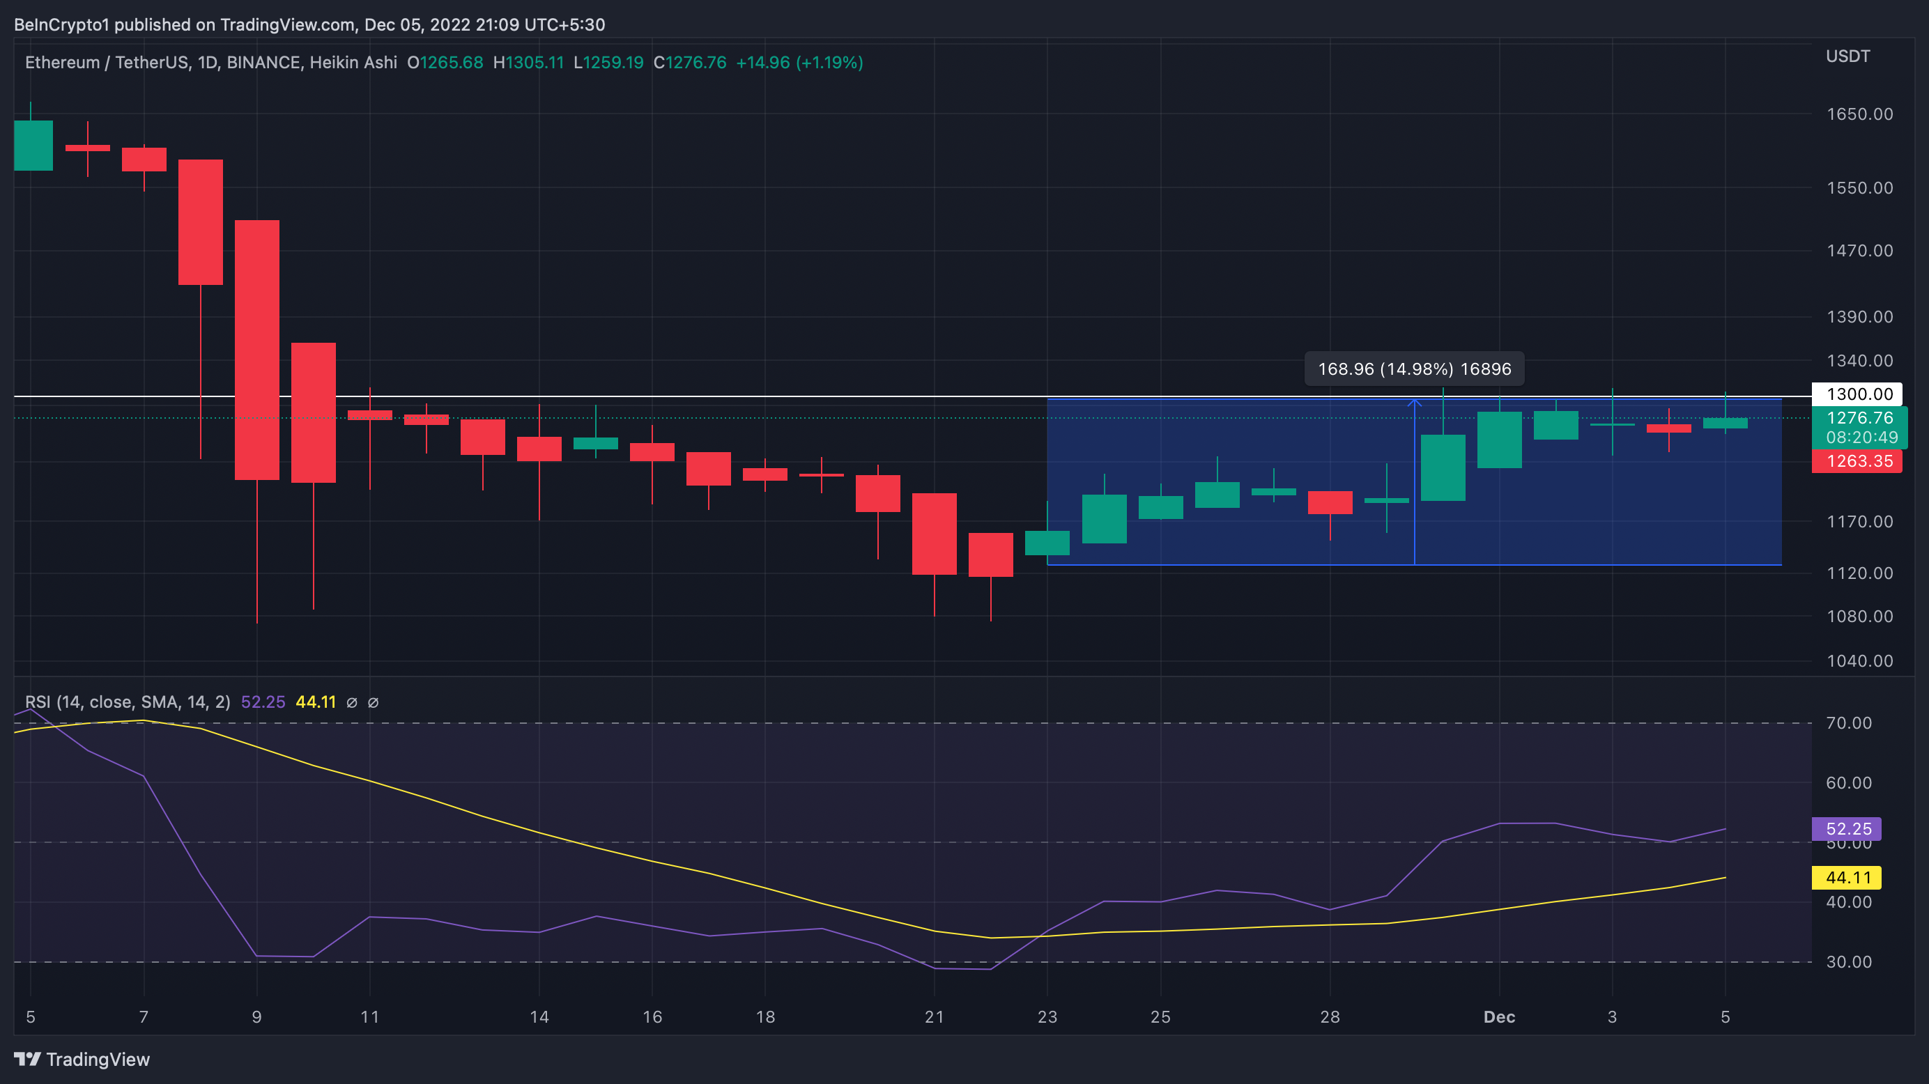The height and width of the screenshot is (1084, 1929).
Task: Click the green 1276.76 current price tag
Action: coord(1859,418)
